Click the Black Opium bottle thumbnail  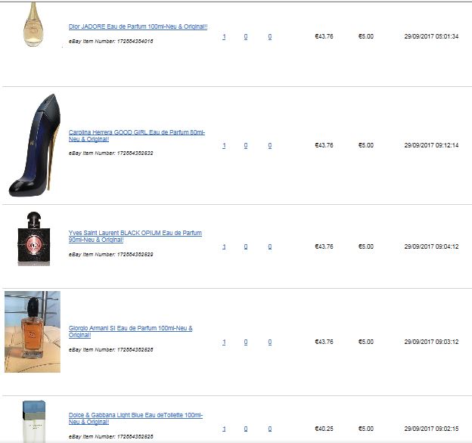pyautogui.click(x=33, y=239)
